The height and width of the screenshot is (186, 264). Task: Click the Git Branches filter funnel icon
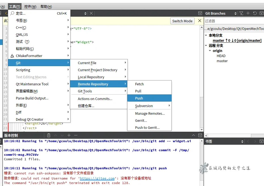click(x=241, y=13)
